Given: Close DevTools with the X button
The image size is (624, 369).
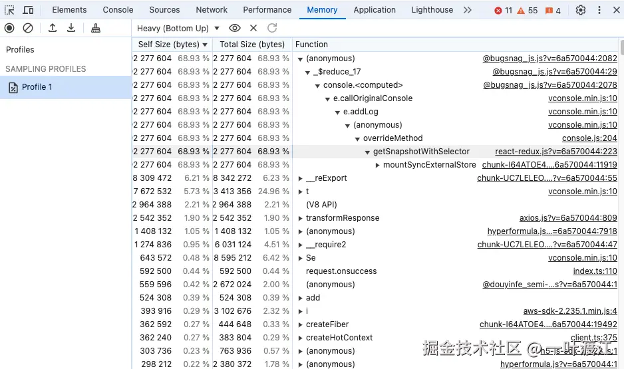Looking at the screenshot, I should point(617,10).
